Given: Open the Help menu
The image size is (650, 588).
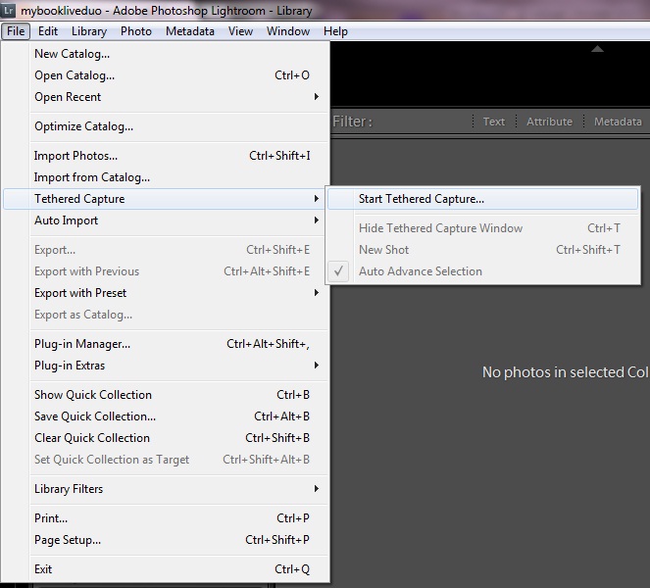Looking at the screenshot, I should pyautogui.click(x=335, y=31).
